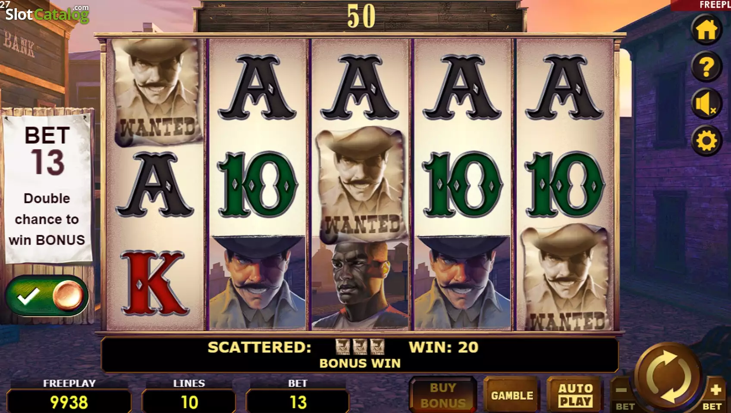Image resolution: width=731 pixels, height=413 pixels.
Task: Toggle the double chance bonus switch
Action: (x=47, y=296)
